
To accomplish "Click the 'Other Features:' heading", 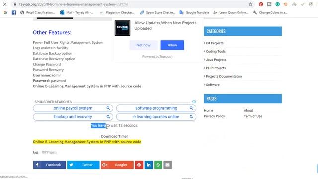I will point(52,32).
